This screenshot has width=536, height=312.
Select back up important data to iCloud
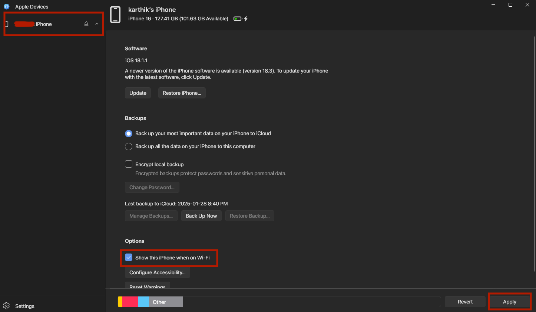click(x=129, y=133)
